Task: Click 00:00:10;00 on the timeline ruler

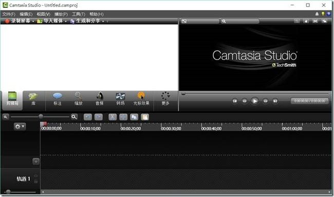Action: coord(90,129)
